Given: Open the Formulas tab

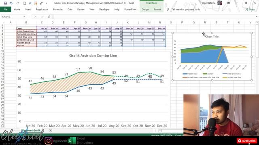Looking at the screenshot, I should coord(58,9).
